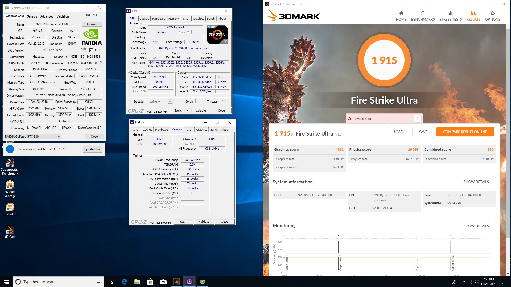Take GPU-Z screenshot with camera icon
This screenshot has height=287, width=511.
point(88,15)
